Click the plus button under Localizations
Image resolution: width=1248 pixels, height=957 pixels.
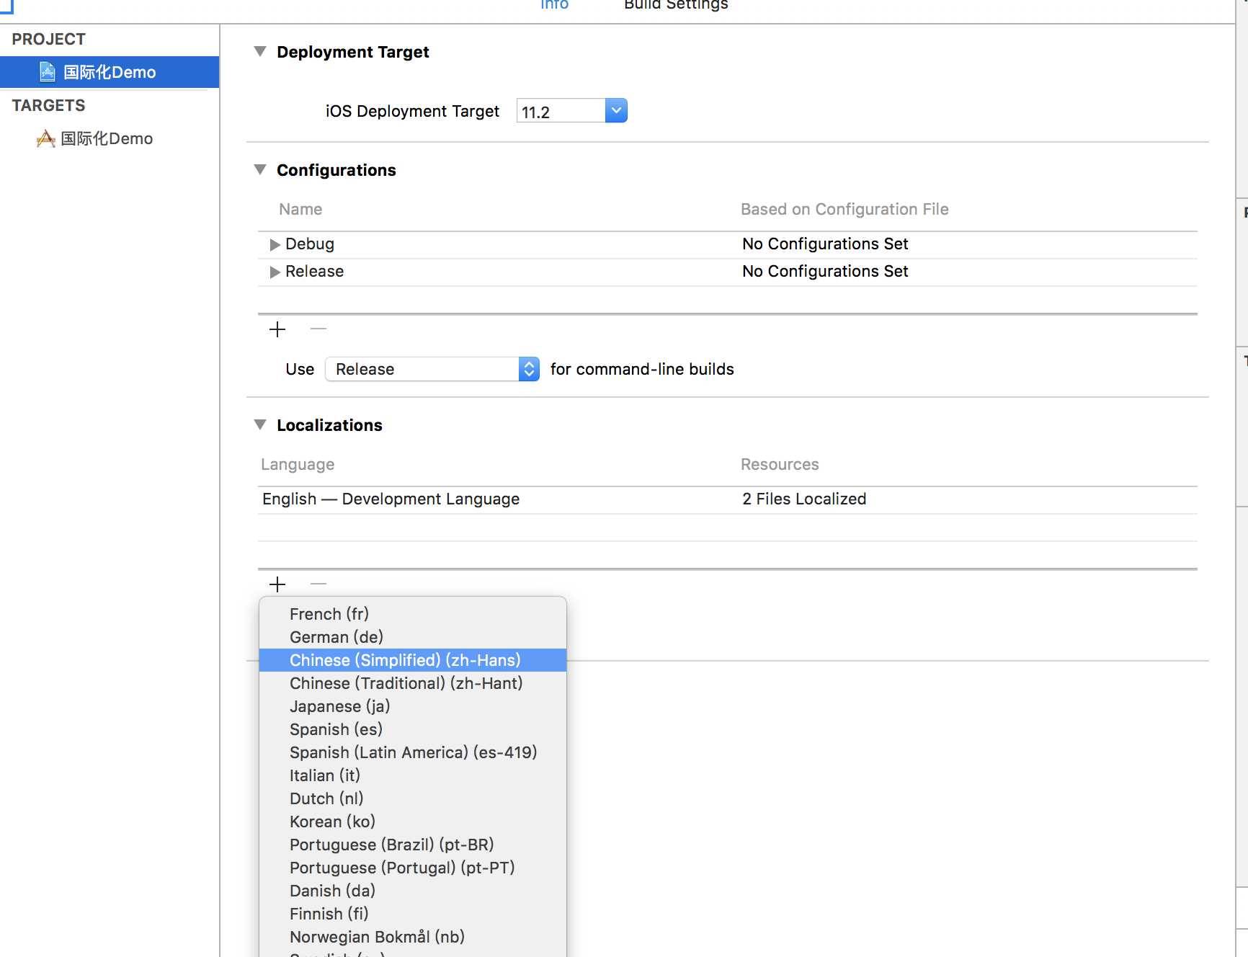pyautogui.click(x=277, y=584)
